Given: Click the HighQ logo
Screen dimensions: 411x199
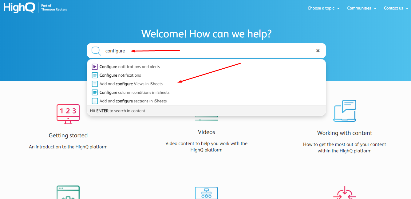Looking at the screenshot, I should tap(19, 7).
